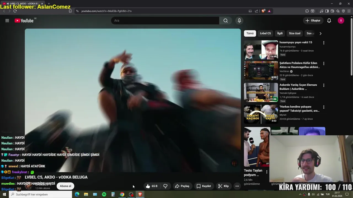
Task: Click the search magnifier button
Action: (x=226, y=21)
